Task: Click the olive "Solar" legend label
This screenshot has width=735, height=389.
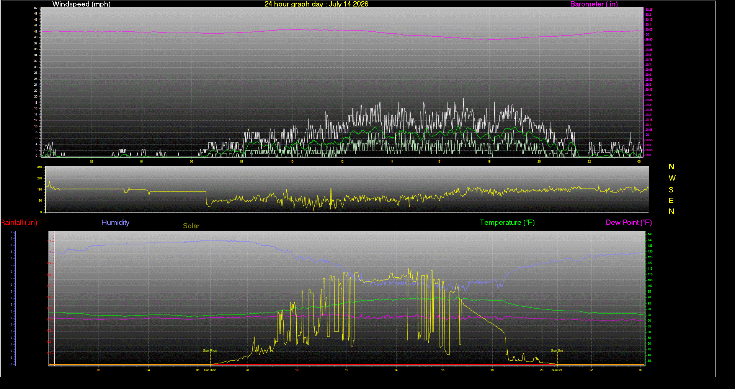Action: pyautogui.click(x=191, y=226)
